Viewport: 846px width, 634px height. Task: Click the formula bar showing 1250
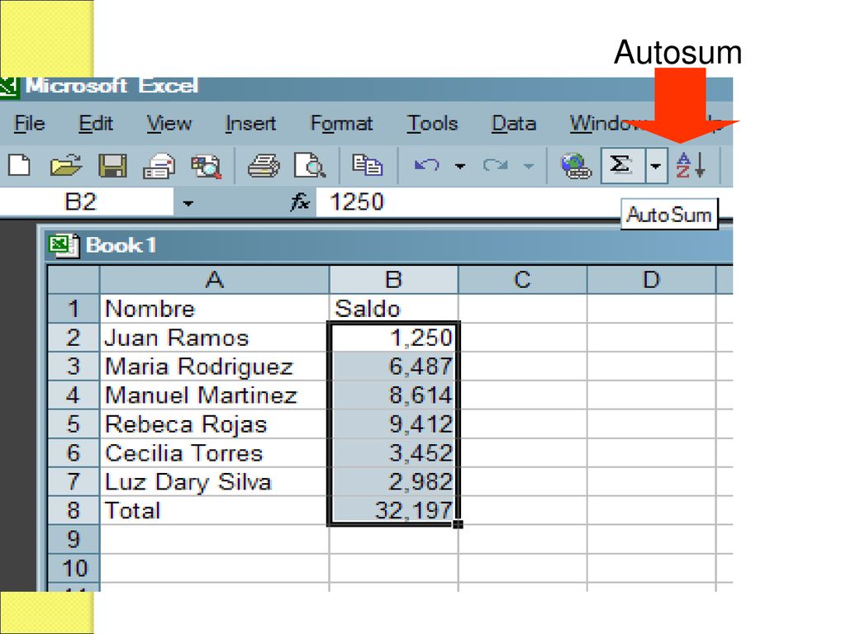click(467, 202)
